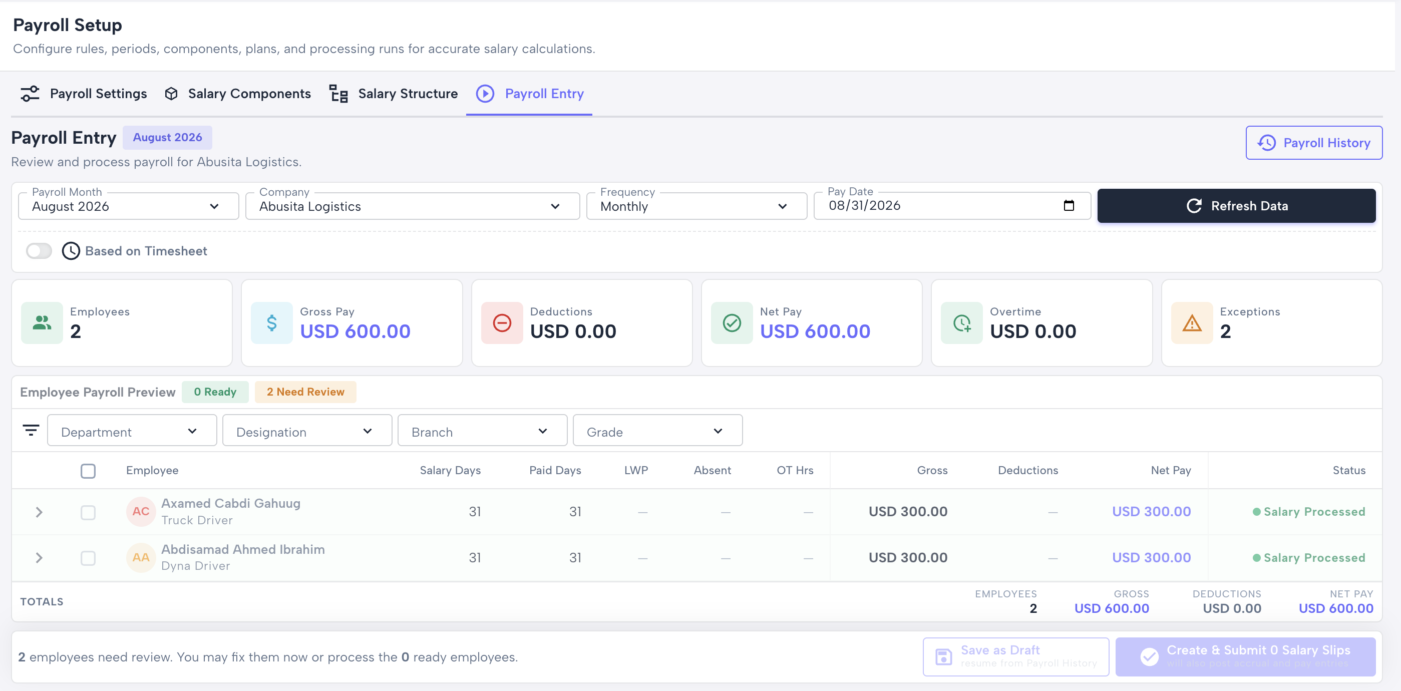The height and width of the screenshot is (691, 1401).
Task: Click the August 2026 badge
Action: pyautogui.click(x=168, y=138)
